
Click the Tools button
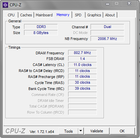click(x=68, y=131)
